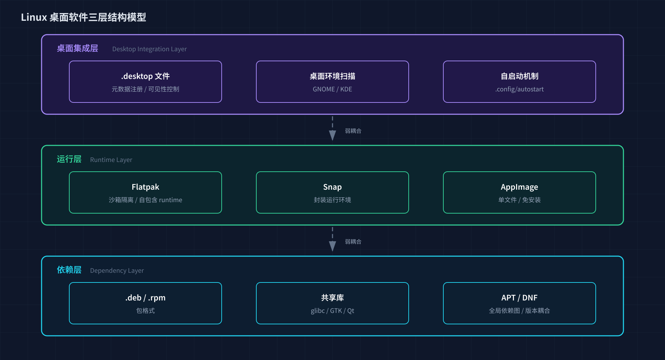Click the 弱耦合 label above the dependency layer
The width and height of the screenshot is (665, 360).
353,242
